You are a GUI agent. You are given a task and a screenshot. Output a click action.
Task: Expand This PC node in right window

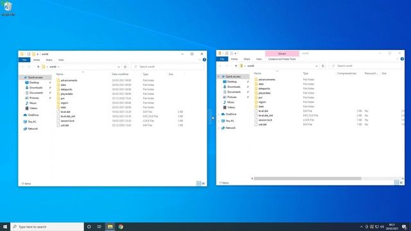(x=219, y=121)
